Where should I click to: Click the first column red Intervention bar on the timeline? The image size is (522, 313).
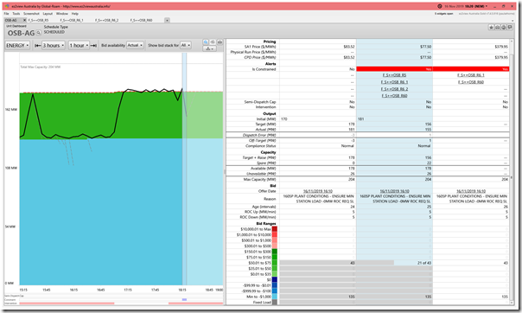tap(67, 303)
